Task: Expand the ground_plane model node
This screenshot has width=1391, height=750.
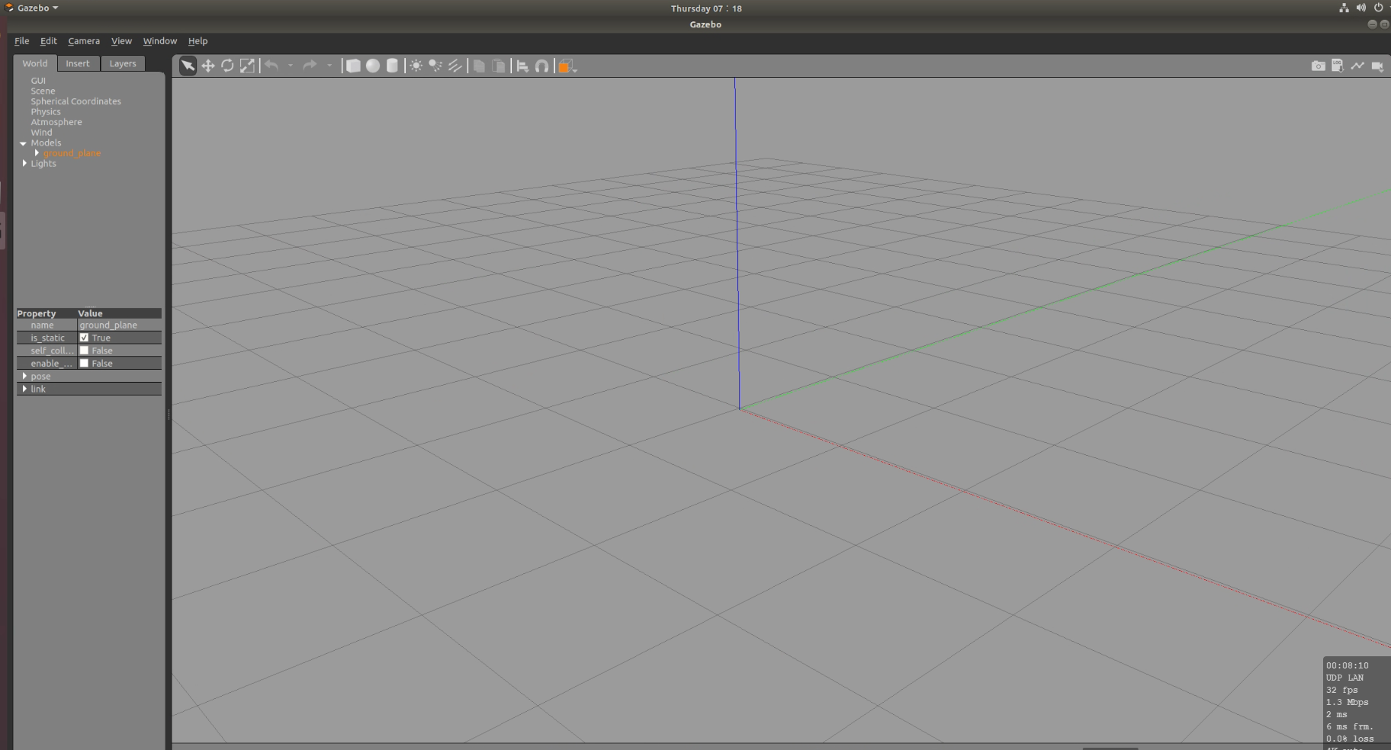Action: (37, 153)
